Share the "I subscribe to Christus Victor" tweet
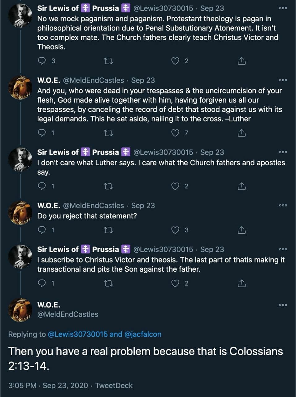This screenshot has width=296, height=397. coord(242,283)
